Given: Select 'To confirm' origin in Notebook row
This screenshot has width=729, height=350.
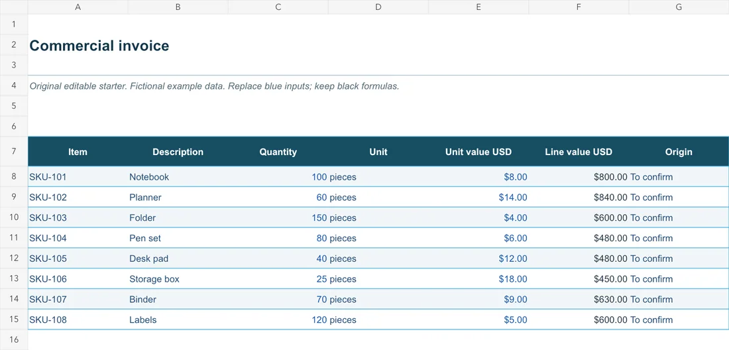Looking at the screenshot, I should click(679, 176).
